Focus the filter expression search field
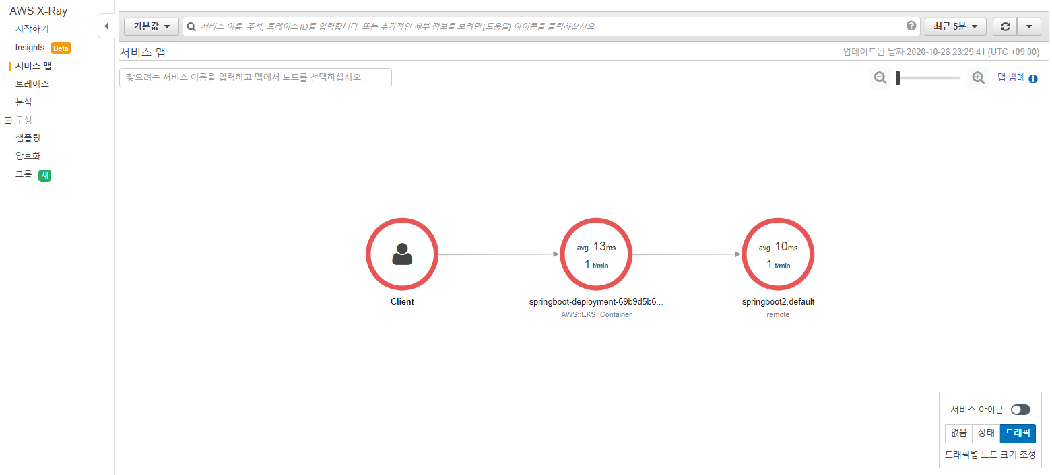The image size is (1052, 475). coord(552,26)
